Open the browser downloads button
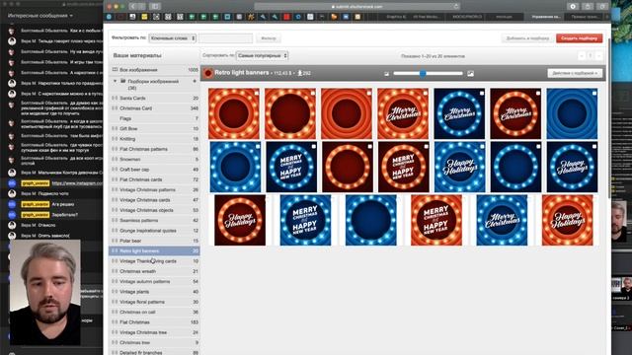632x355 pixels. (x=573, y=7)
